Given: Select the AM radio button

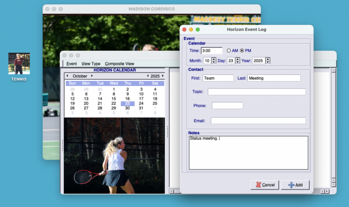Looking at the screenshot, I should 229,50.
